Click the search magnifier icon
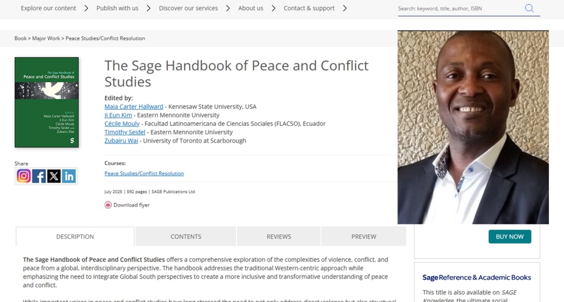 [529, 8]
